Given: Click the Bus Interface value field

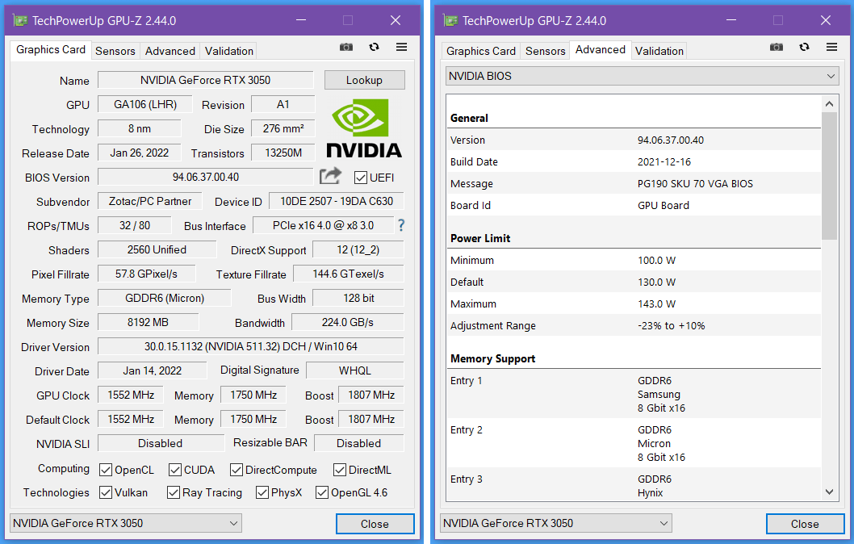Looking at the screenshot, I should tap(323, 225).
